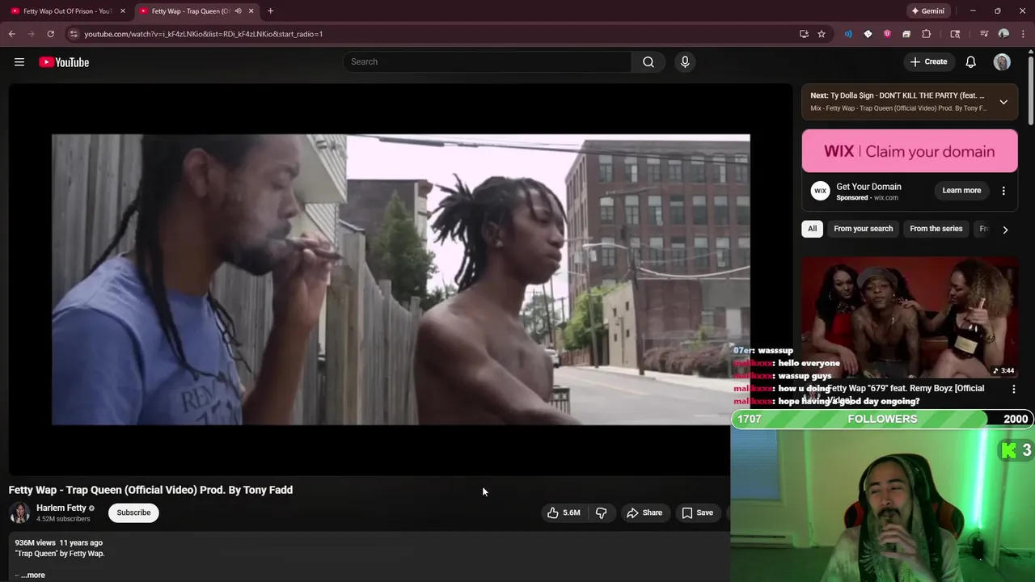The image size is (1035, 582).
Task: Open Chrome profile avatar
Action: tap(1003, 34)
